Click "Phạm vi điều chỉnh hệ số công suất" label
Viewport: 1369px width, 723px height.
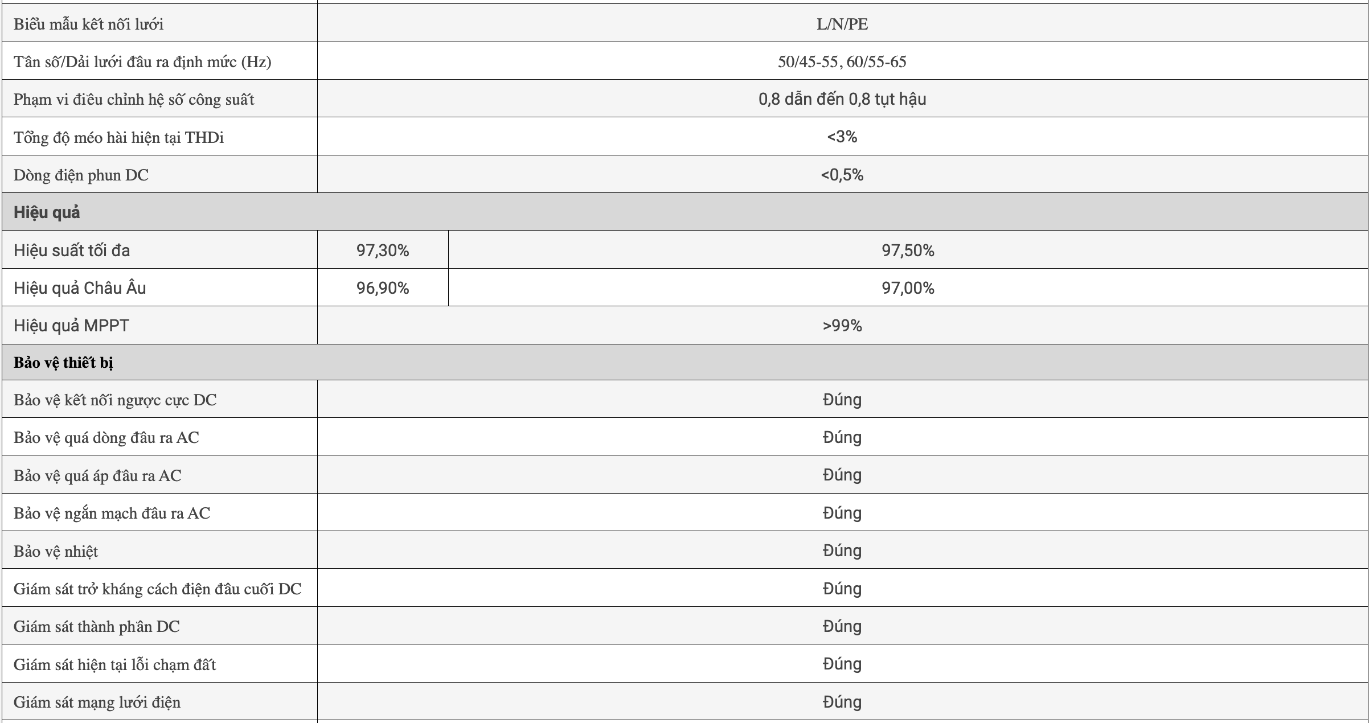pyautogui.click(x=134, y=99)
